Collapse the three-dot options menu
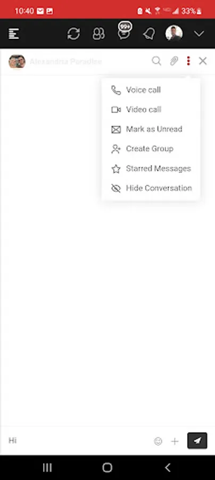The width and height of the screenshot is (215, 480). 188,61
